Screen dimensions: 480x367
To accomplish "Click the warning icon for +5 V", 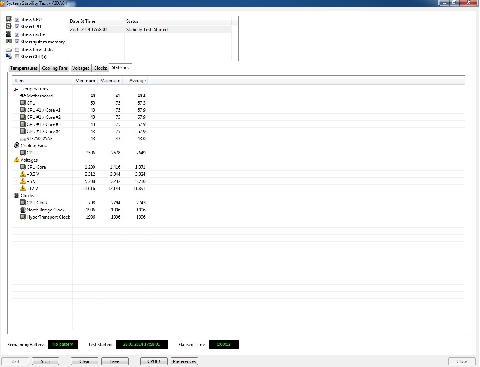I will point(23,181).
